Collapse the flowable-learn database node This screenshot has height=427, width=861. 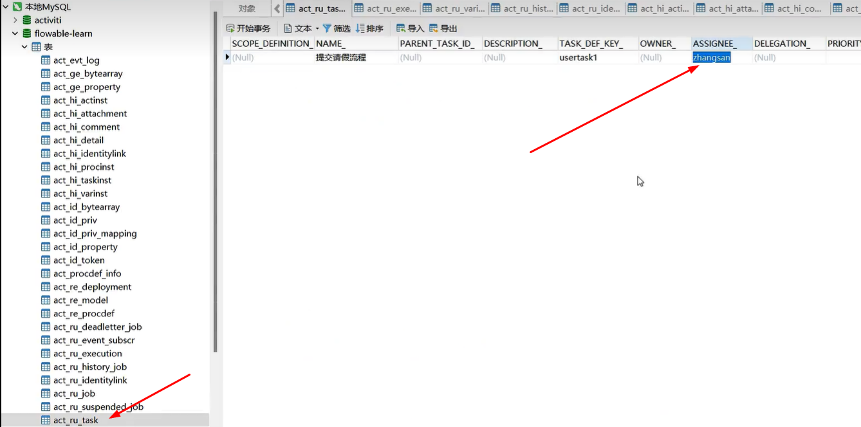15,33
